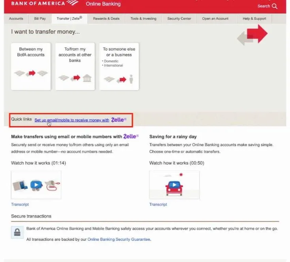This screenshot has width=290, height=262.
Task: Click 'Make transfers using email or mobile numbers' heading
Action: [66, 137]
